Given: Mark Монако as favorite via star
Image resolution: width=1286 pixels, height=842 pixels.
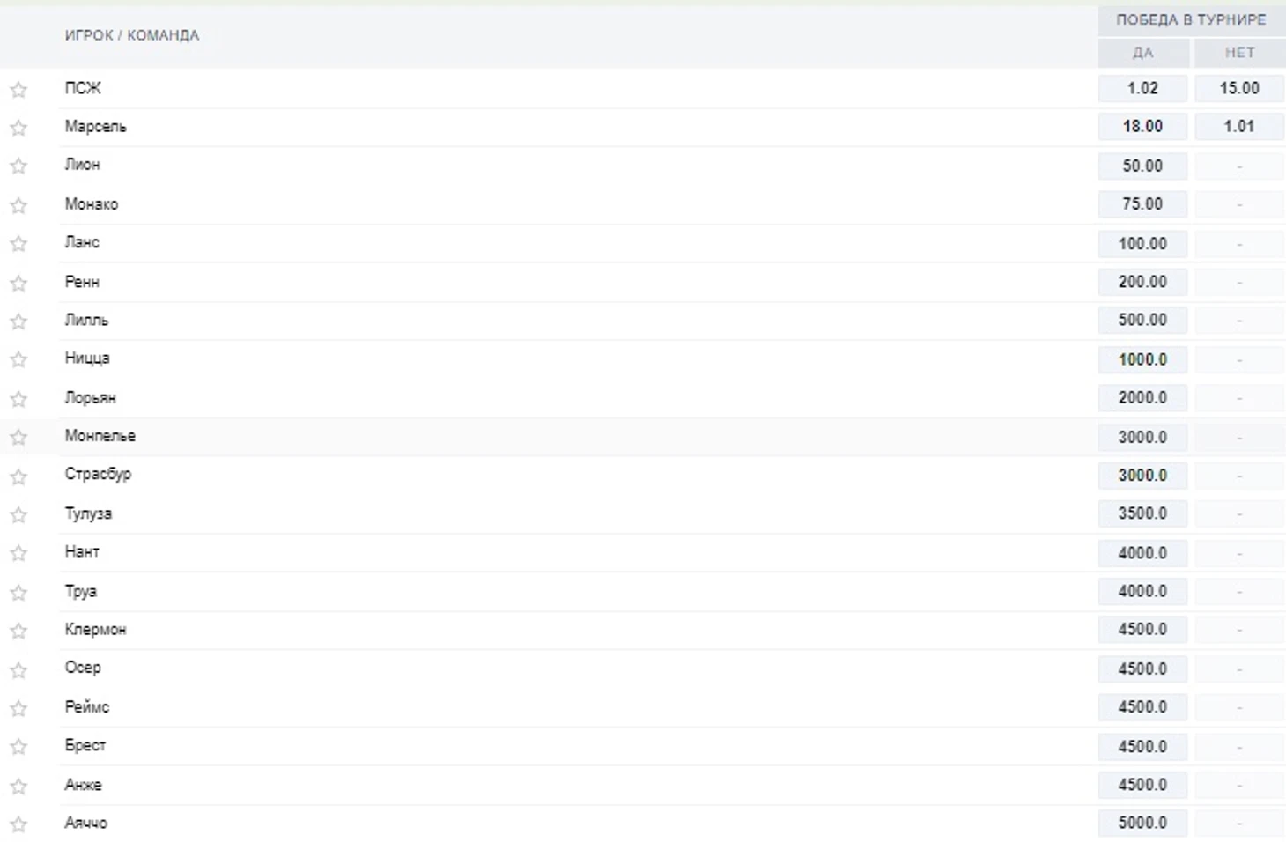Looking at the screenshot, I should 18,205.
